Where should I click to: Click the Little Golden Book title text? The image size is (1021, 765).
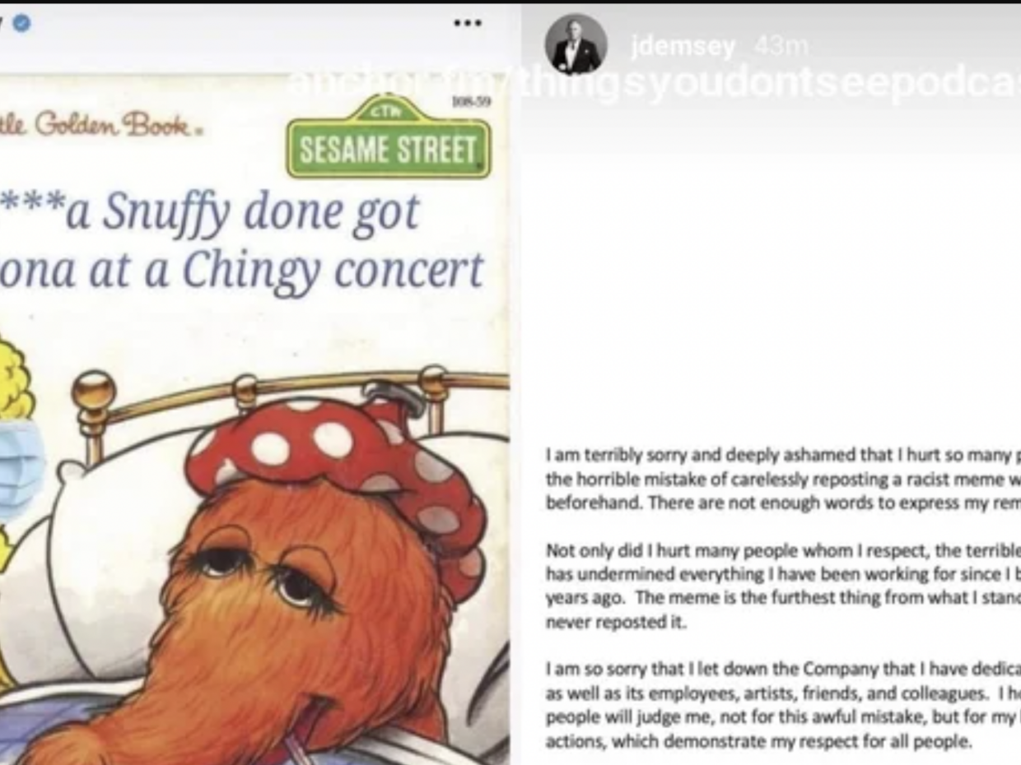(x=100, y=125)
